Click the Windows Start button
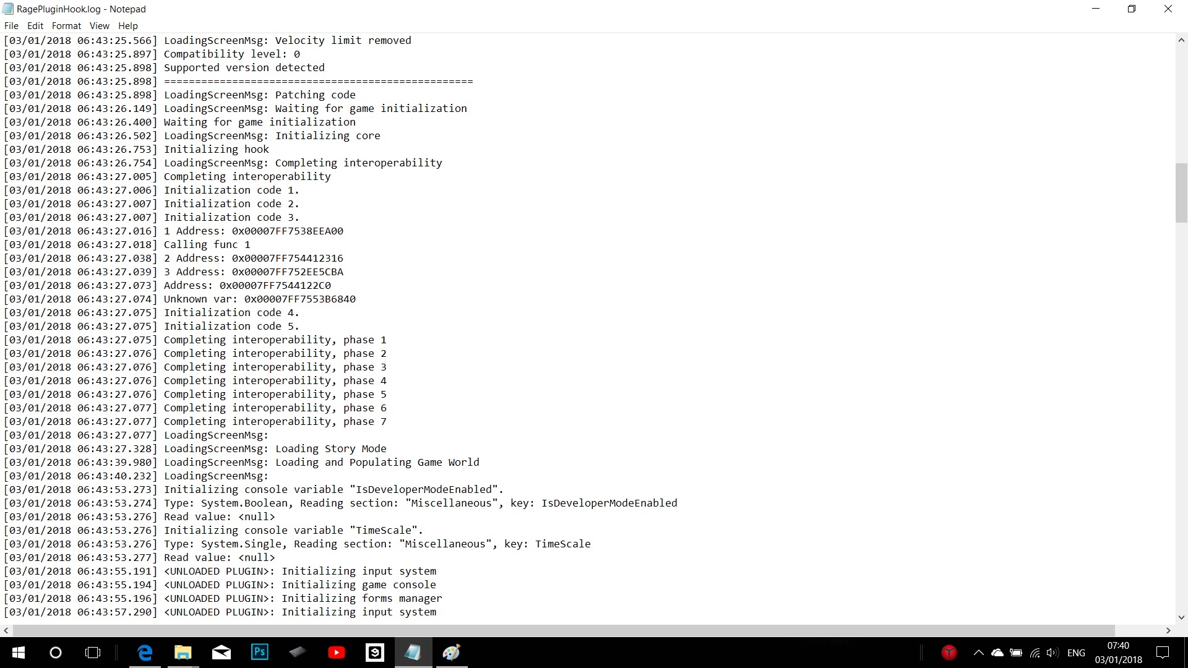The image size is (1188, 668). click(x=18, y=653)
